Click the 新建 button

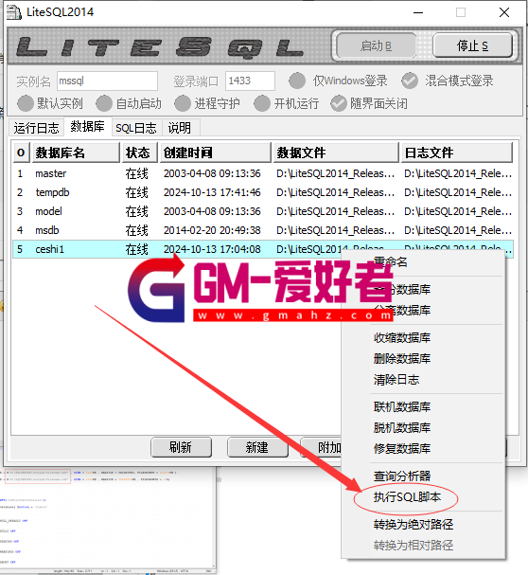pyautogui.click(x=257, y=447)
